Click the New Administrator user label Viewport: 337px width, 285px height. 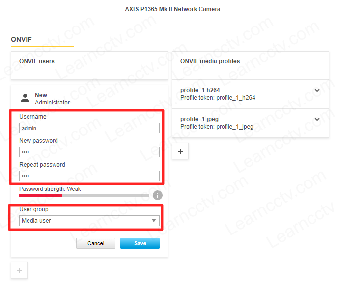click(52, 99)
